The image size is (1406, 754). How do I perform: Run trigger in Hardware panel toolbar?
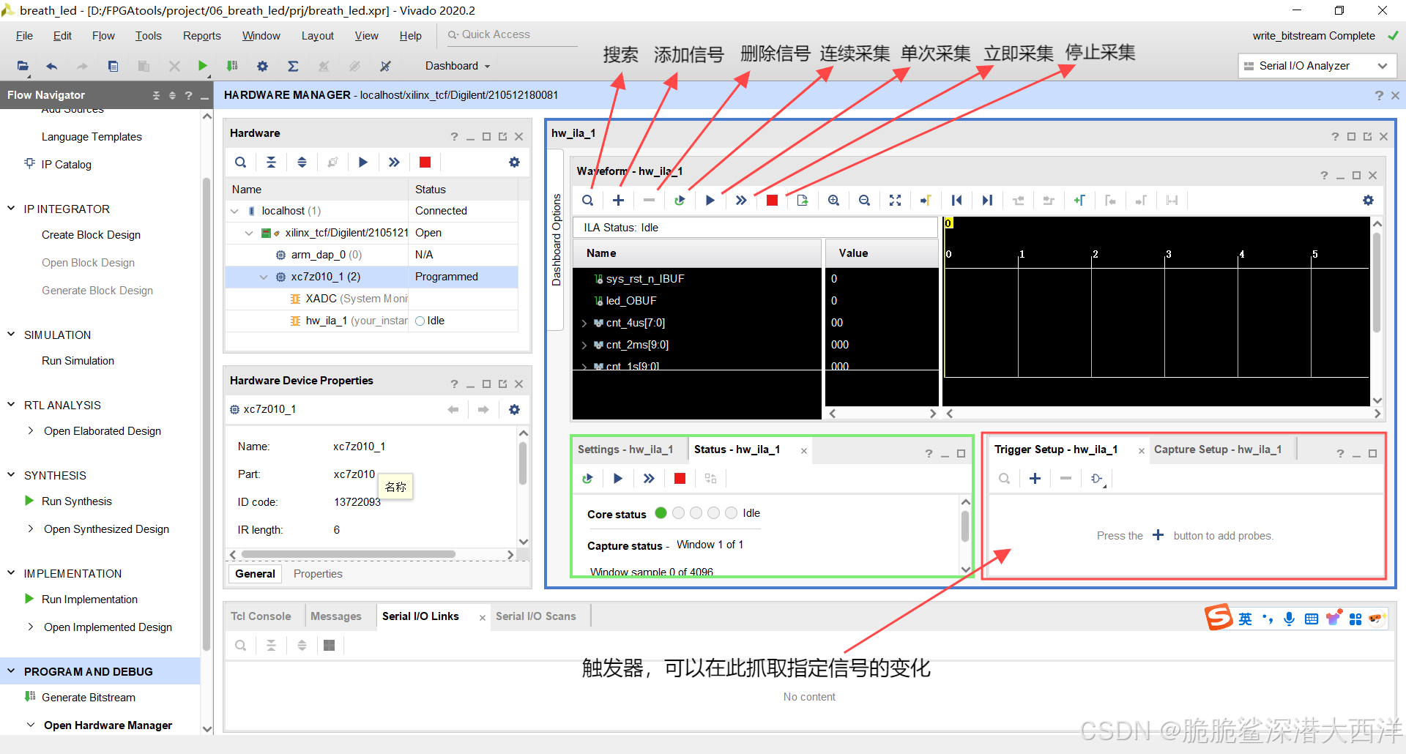tap(363, 163)
